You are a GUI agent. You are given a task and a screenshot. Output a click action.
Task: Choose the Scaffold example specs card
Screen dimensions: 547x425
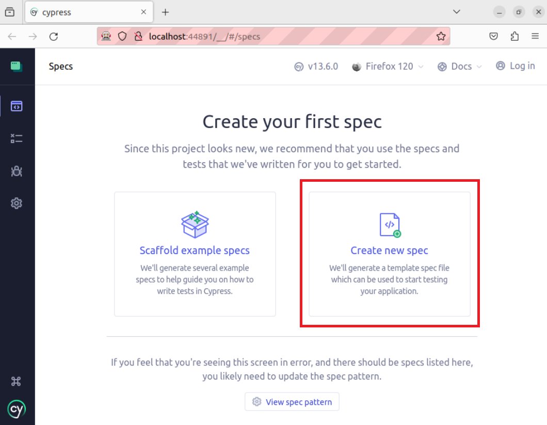(x=195, y=254)
